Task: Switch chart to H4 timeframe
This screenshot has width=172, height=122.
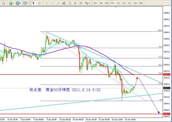Action: pos(124,3)
